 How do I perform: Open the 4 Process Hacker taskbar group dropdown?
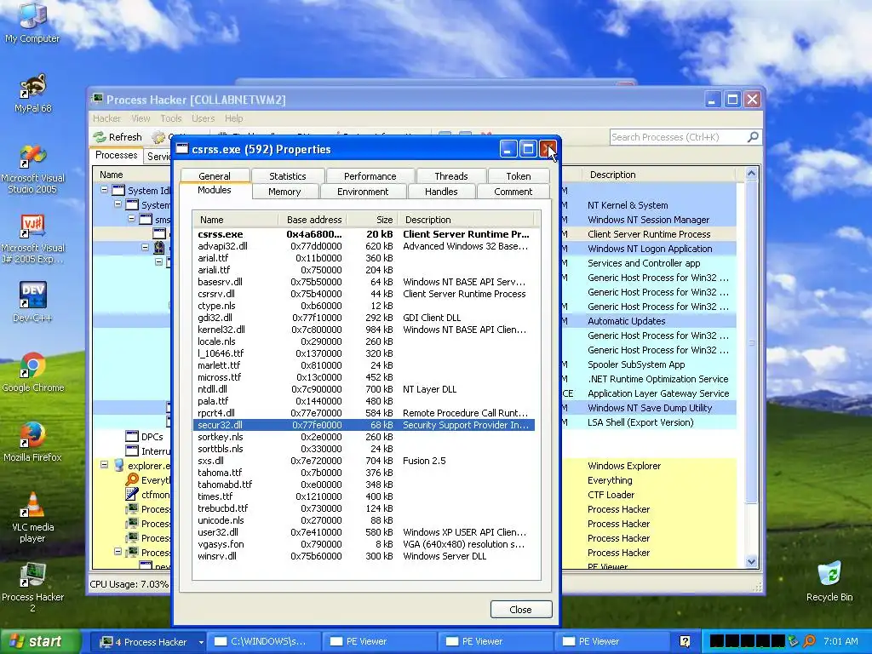tap(201, 642)
